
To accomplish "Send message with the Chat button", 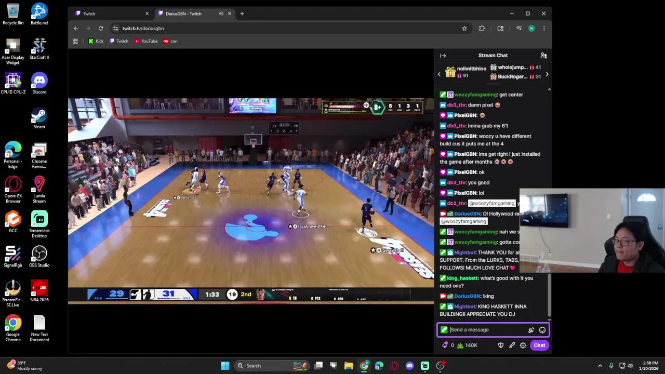I will 539,345.
